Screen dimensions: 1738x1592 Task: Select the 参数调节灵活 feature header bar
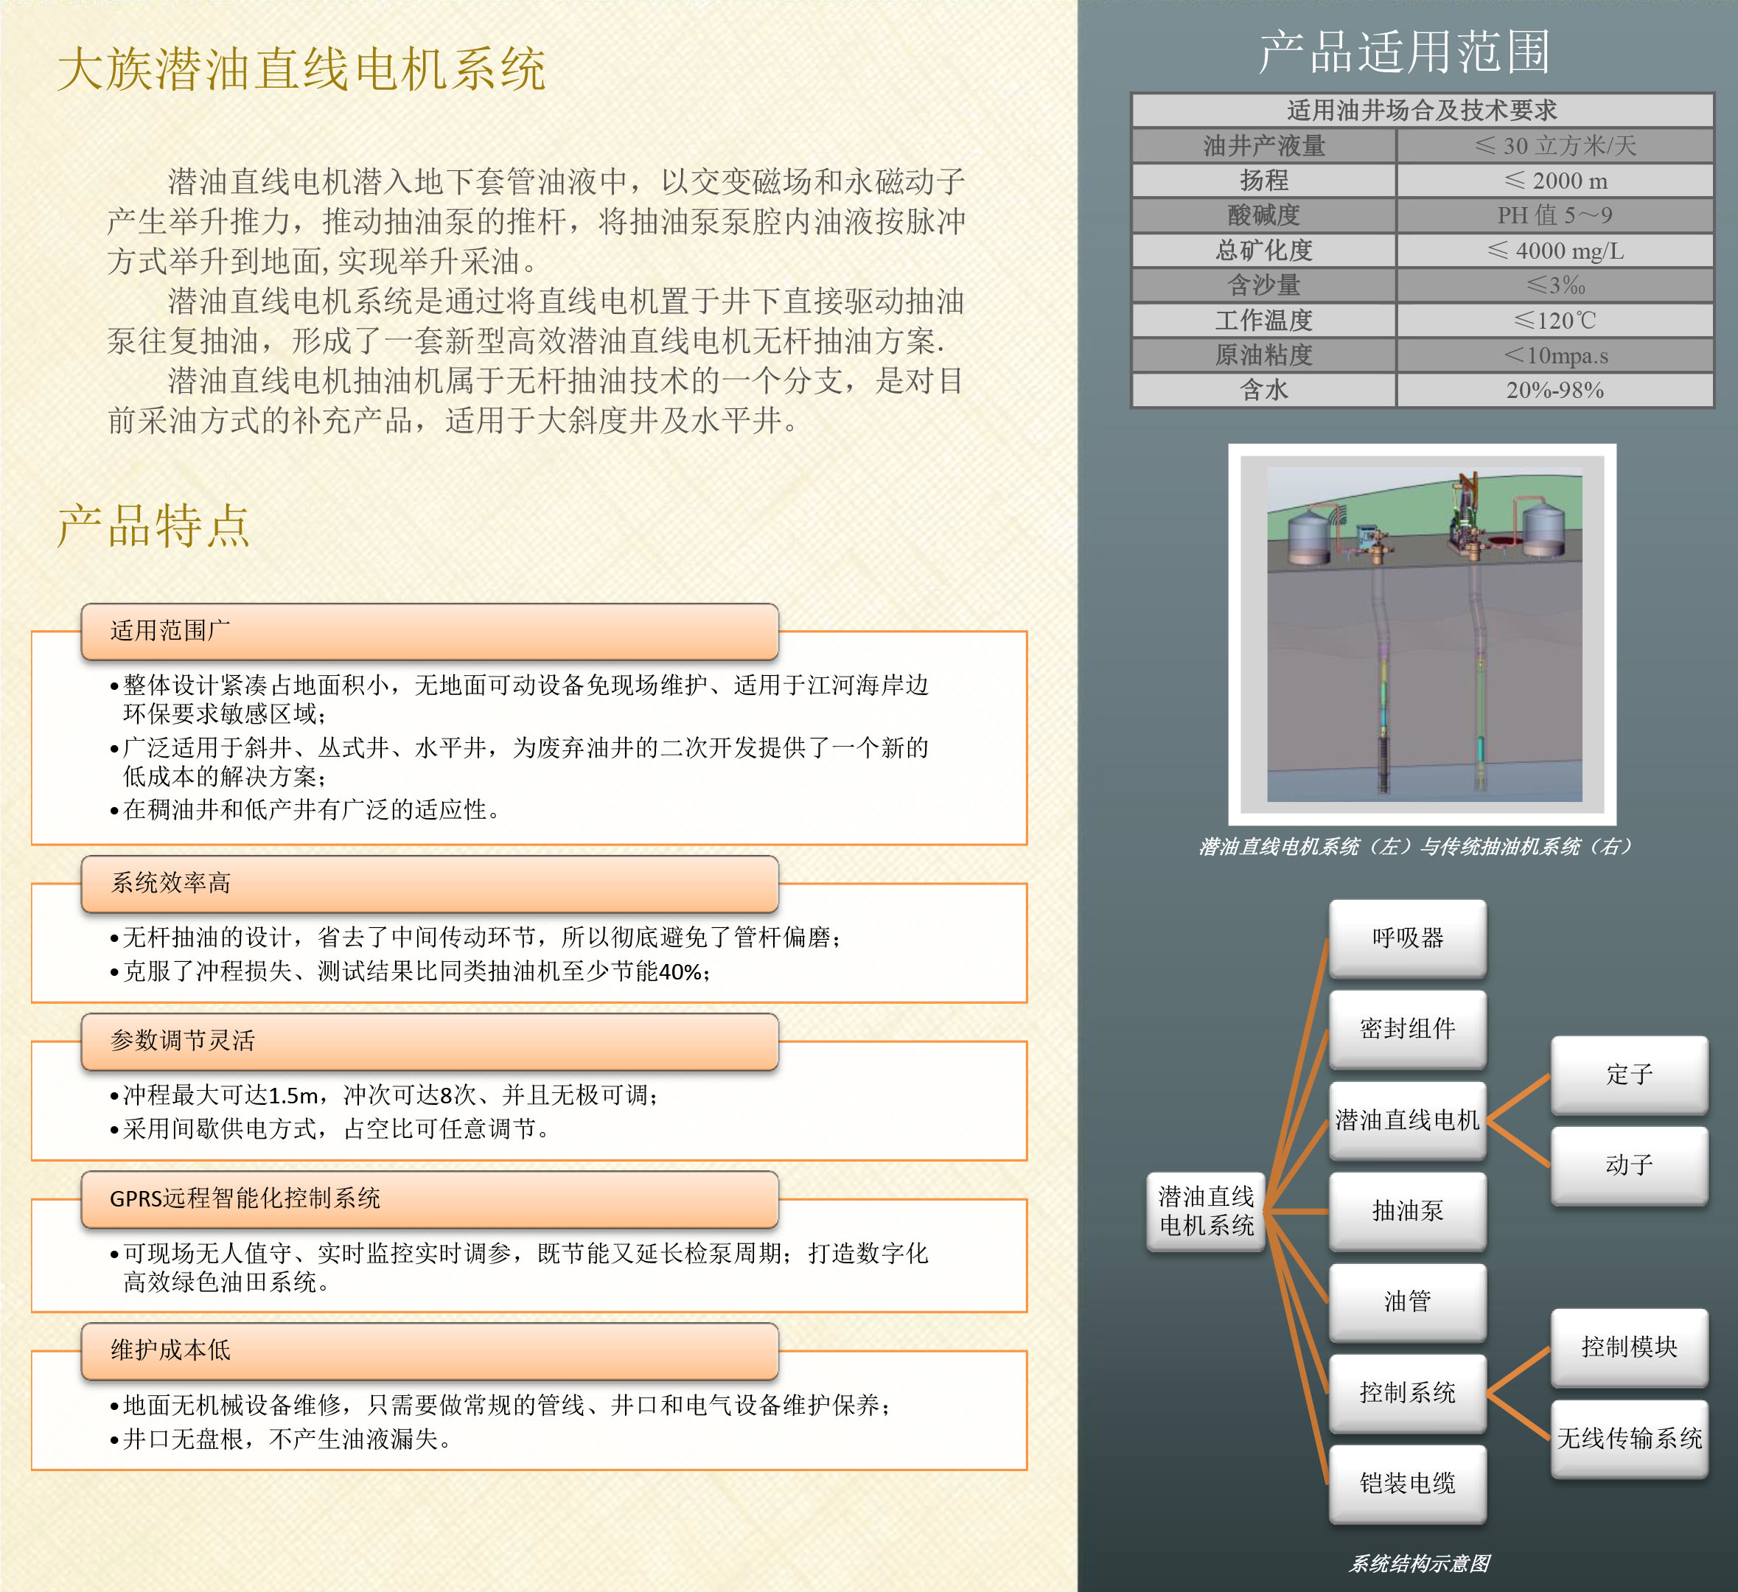[430, 1041]
